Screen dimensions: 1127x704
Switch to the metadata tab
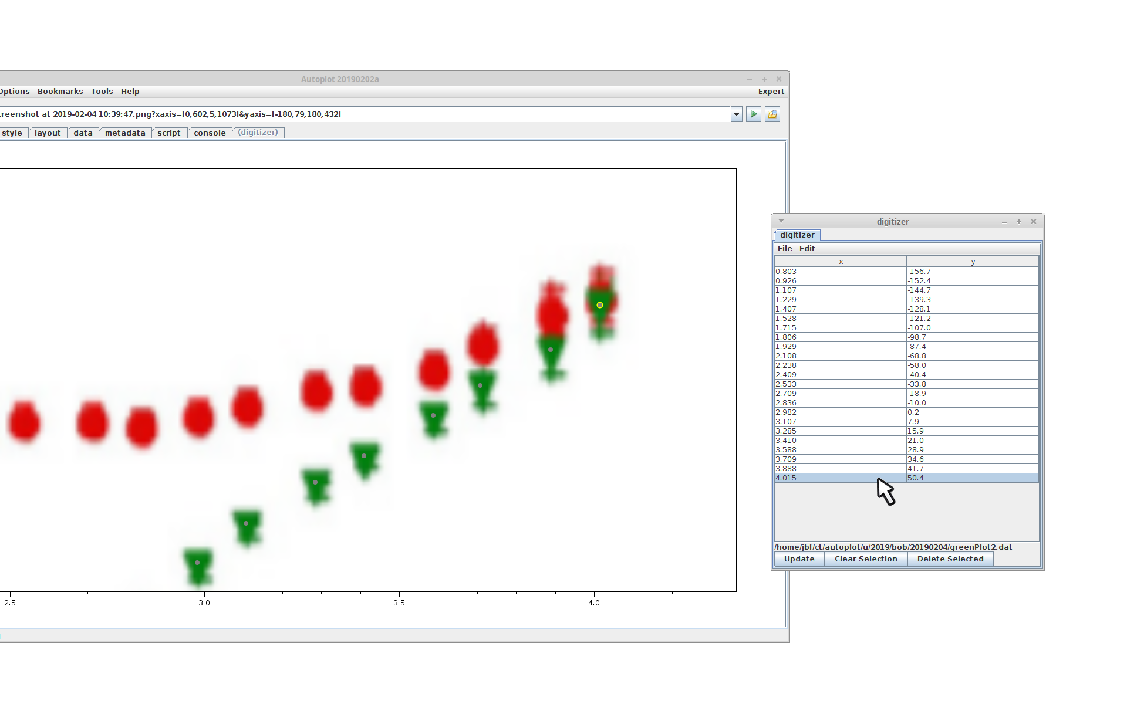coord(125,133)
